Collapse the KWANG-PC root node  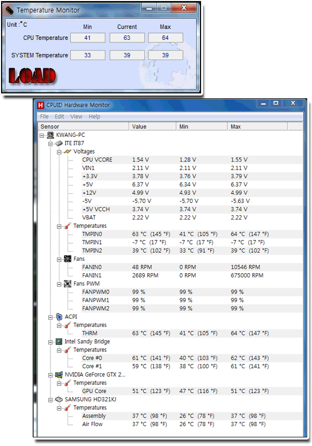[42, 136]
